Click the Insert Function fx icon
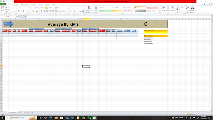This screenshot has height=120, width=213. tap(25, 17)
